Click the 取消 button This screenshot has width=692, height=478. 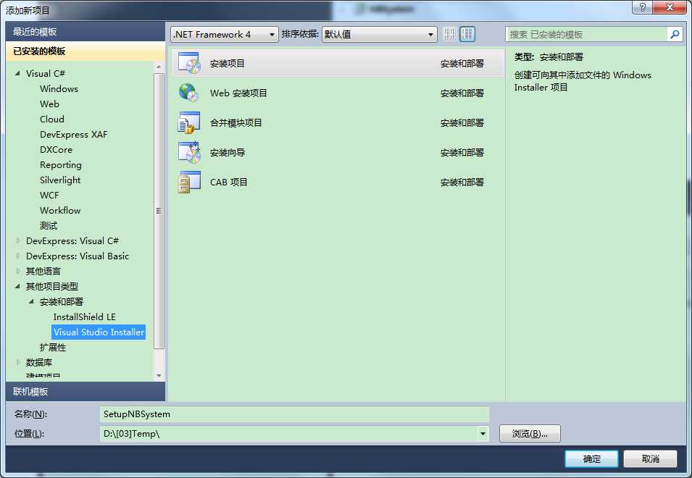click(650, 458)
